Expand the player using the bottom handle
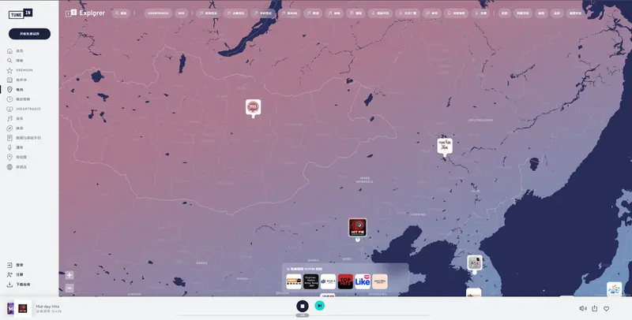This screenshot has height=320, width=632. (x=303, y=315)
